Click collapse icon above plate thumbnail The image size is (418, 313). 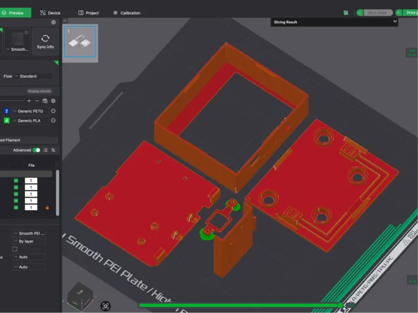pos(65,20)
